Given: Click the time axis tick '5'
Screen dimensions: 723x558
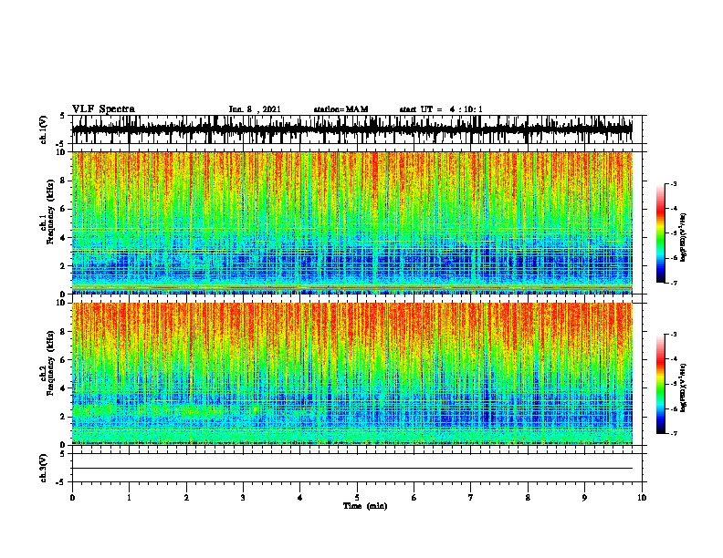Looking at the screenshot, I should [x=357, y=498].
